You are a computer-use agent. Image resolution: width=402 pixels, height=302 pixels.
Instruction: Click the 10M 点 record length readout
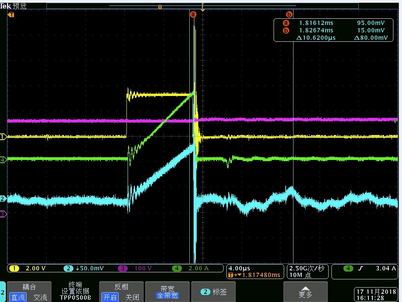(x=300, y=275)
